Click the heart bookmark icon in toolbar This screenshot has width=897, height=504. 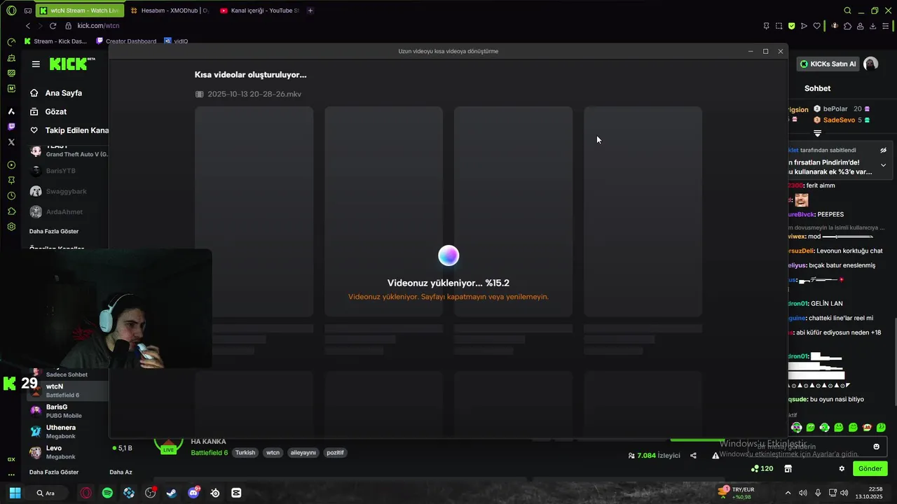pyautogui.click(x=816, y=26)
